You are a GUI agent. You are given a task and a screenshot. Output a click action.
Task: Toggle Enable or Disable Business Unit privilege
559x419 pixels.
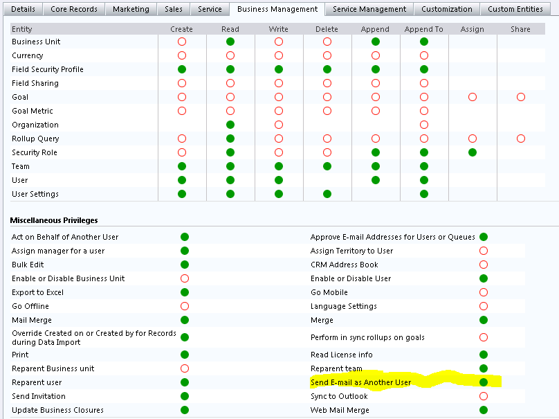pyautogui.click(x=185, y=278)
